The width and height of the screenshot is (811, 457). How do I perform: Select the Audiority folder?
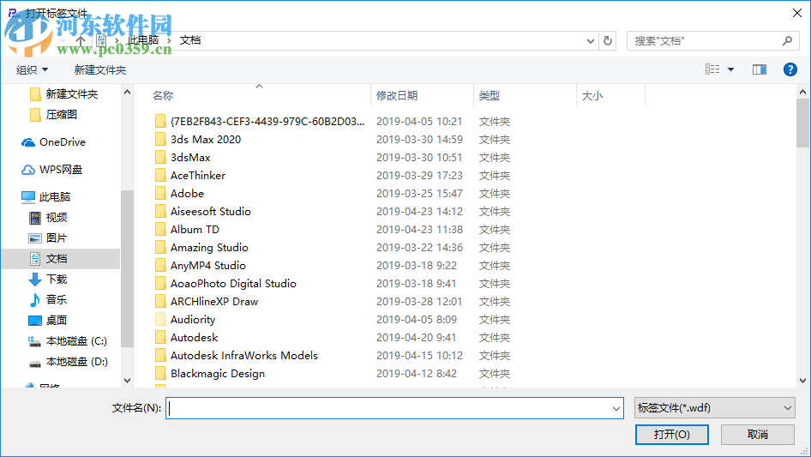[184, 319]
